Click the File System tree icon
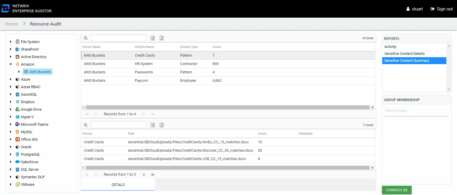Screen dimensions: 457x195 [18, 42]
